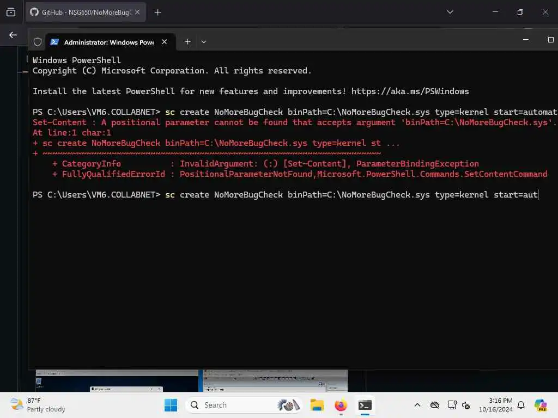The image size is (558, 418).
Task: Restore down the browser window
Action: tap(520, 12)
